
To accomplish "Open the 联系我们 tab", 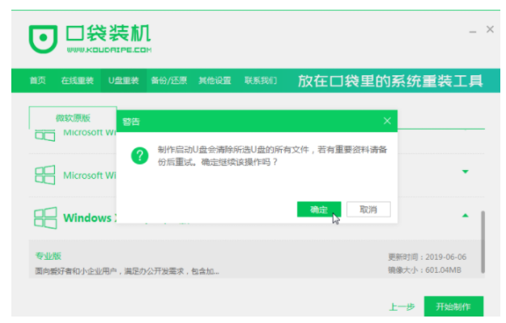I will click(x=261, y=81).
